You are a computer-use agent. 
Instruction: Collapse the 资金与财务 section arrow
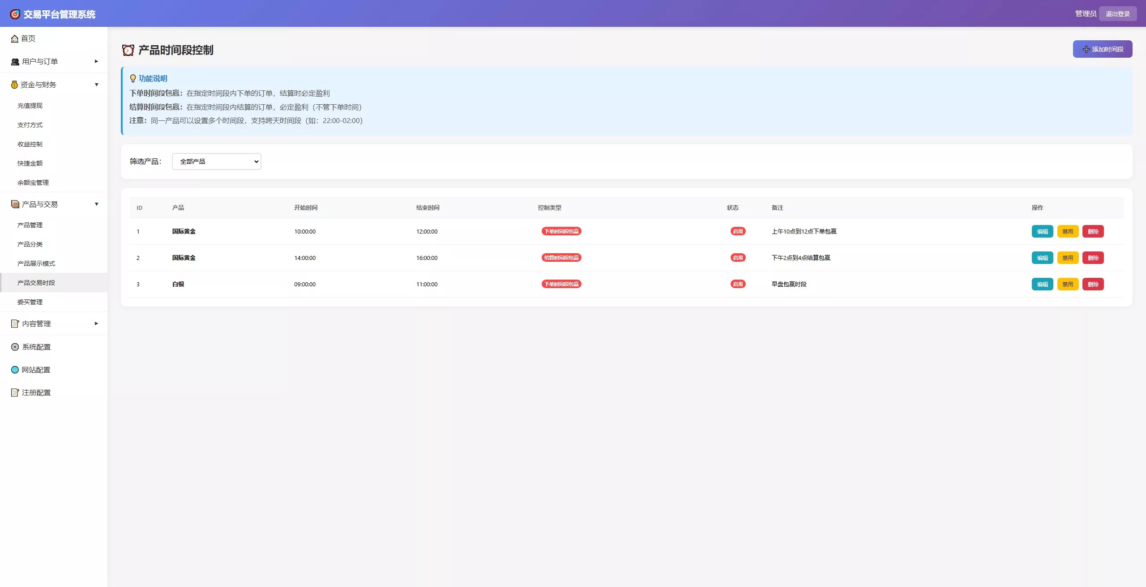tap(96, 85)
